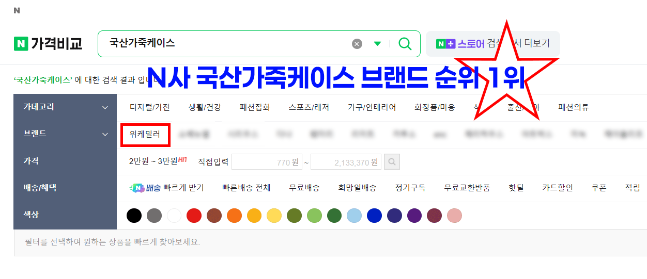Pick the black color swatch
647x279 pixels.
(x=134, y=216)
